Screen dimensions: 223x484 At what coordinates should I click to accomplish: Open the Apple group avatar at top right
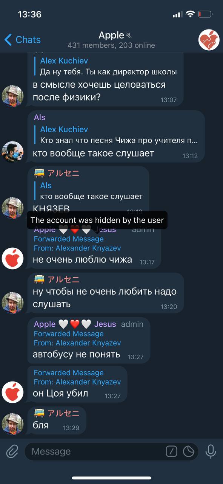(x=209, y=40)
